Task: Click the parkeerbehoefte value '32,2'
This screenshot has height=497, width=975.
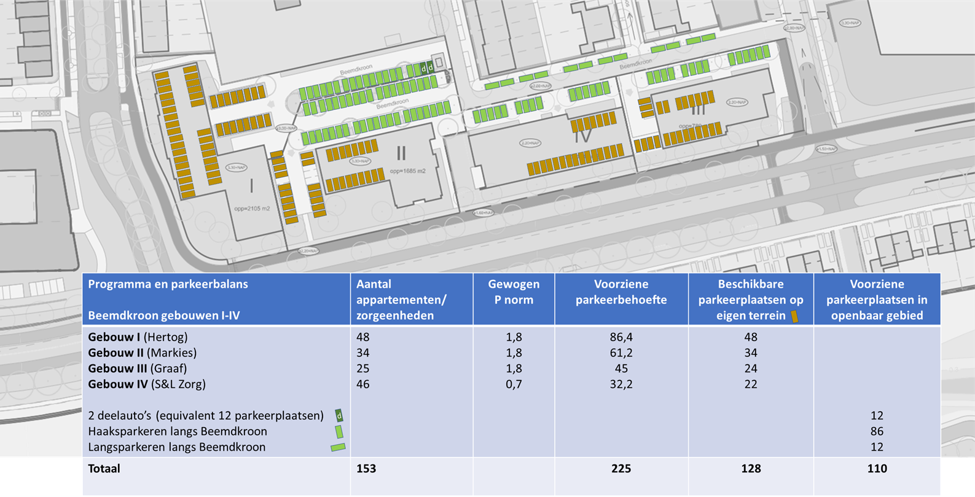Action: pyautogui.click(x=621, y=385)
